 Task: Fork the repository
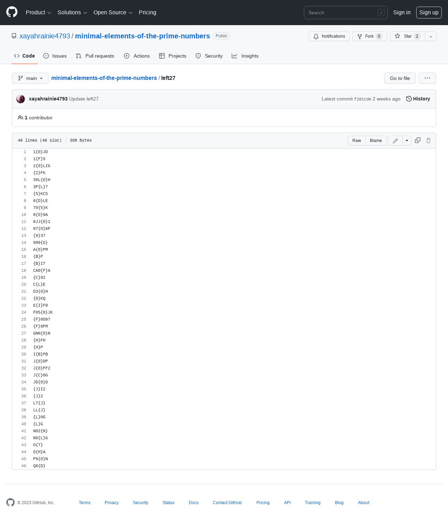[369, 36]
